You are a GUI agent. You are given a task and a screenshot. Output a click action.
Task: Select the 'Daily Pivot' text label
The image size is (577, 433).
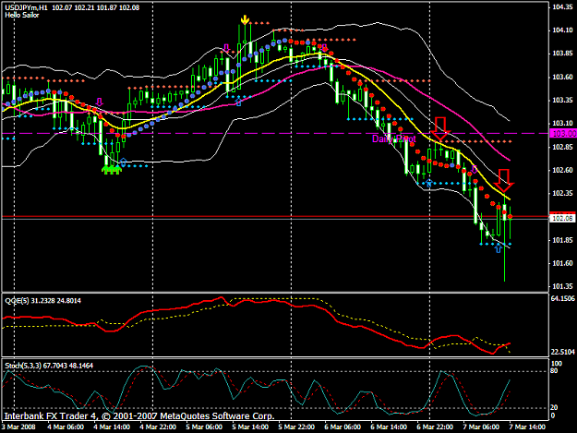[x=394, y=138]
